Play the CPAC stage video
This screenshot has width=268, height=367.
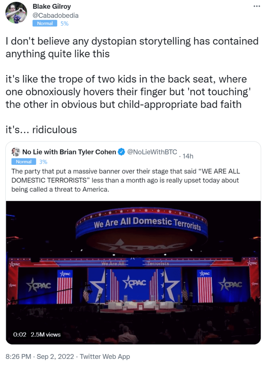pos(133,272)
